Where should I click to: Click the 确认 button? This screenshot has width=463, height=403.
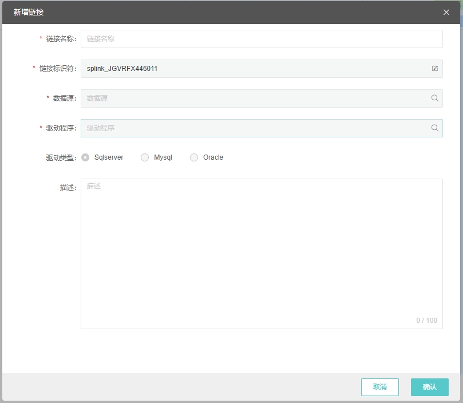[430, 387]
